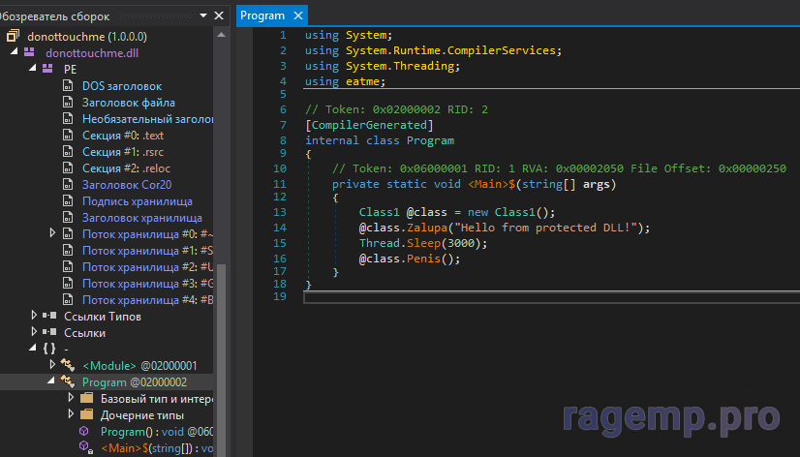Click the eatme namespace in line 4
800x457 pixels.
(x=362, y=81)
